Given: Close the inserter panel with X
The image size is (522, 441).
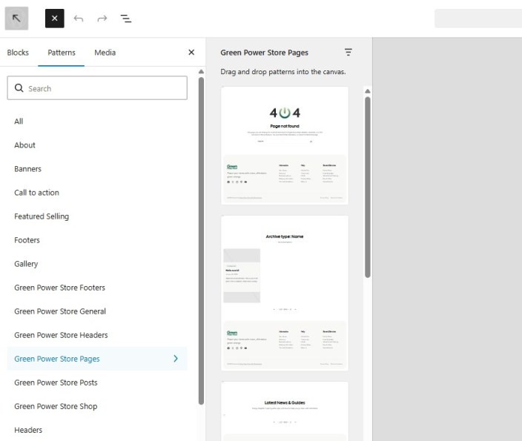Looking at the screenshot, I should (x=191, y=53).
